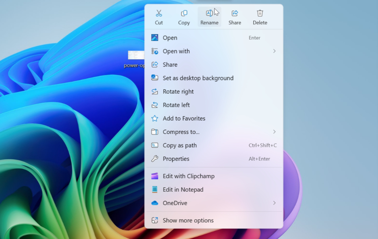The height and width of the screenshot is (239, 378).
Task: Expand the Open with submenu arrow
Action: click(274, 51)
